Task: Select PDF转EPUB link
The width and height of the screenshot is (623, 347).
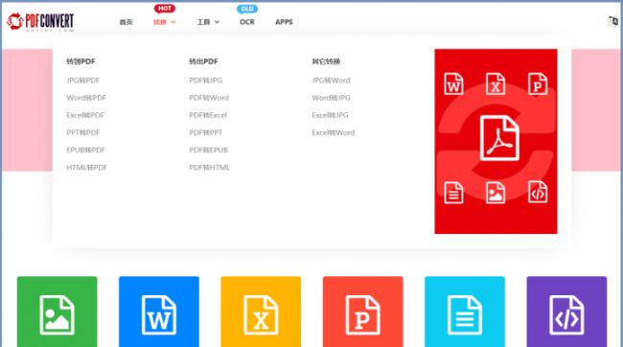Action: pos(209,150)
